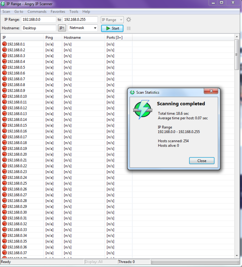
Task: Click the Start scan button
Action: [112, 28]
